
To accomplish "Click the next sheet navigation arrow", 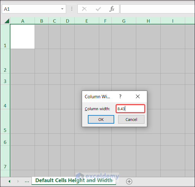I will 18,181.
